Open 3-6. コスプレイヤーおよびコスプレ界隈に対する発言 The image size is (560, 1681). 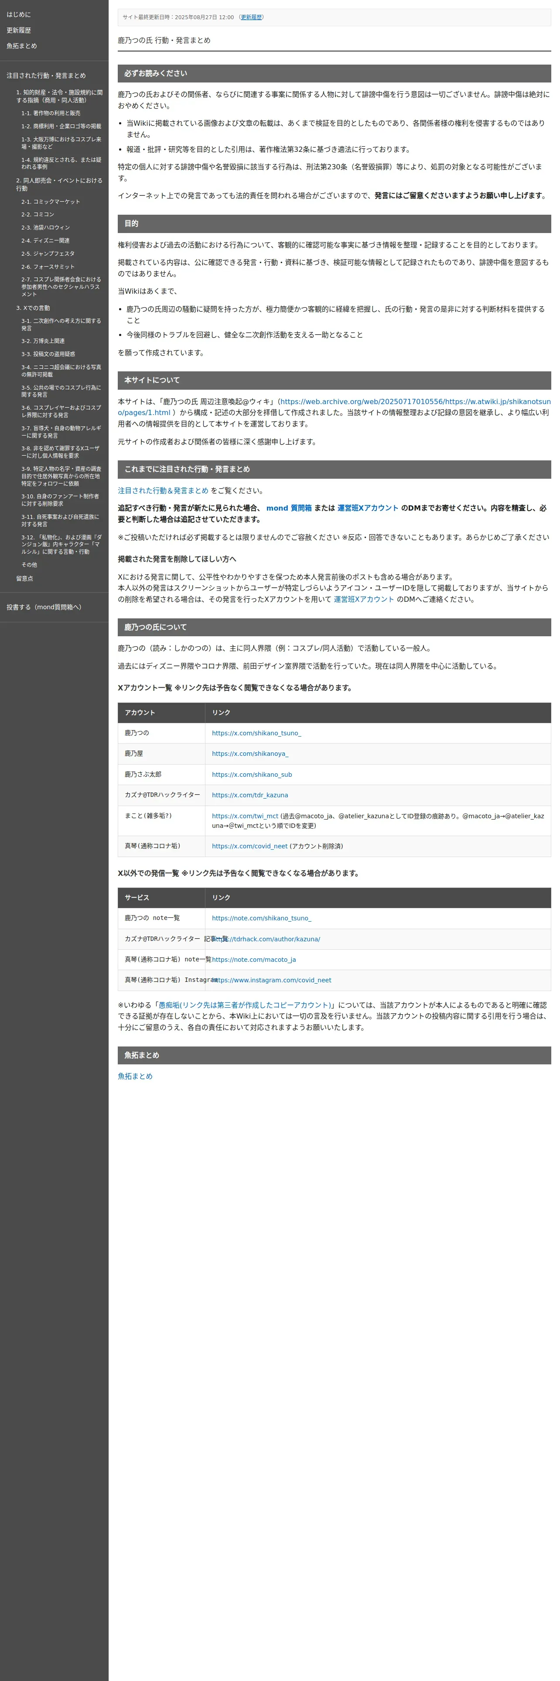(x=61, y=411)
